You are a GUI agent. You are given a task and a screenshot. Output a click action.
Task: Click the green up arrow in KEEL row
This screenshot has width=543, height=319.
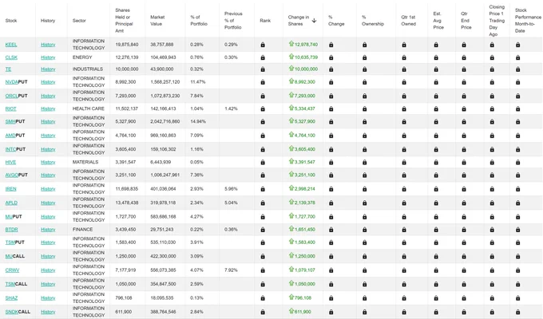(x=291, y=44)
